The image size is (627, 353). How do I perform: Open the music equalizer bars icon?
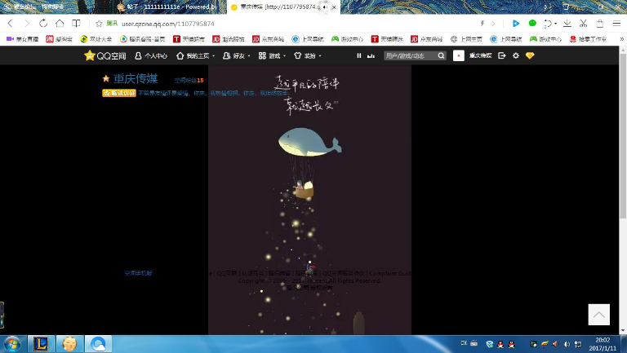tap(371, 56)
